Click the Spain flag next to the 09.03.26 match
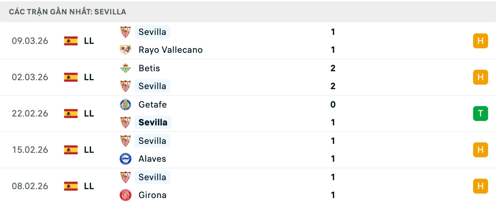This screenshot has width=496, height=204. pyautogui.click(x=71, y=41)
